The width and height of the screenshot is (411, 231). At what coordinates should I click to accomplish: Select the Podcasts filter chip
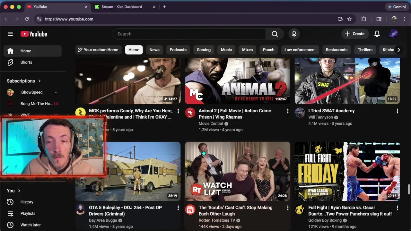pos(178,50)
